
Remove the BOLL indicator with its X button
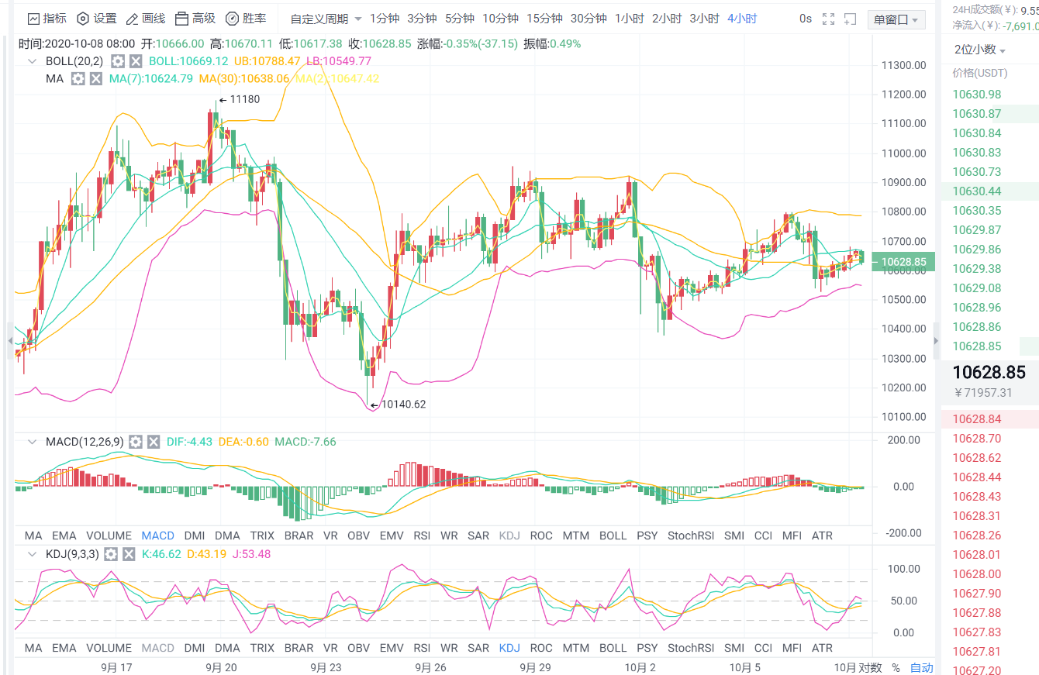tap(136, 60)
